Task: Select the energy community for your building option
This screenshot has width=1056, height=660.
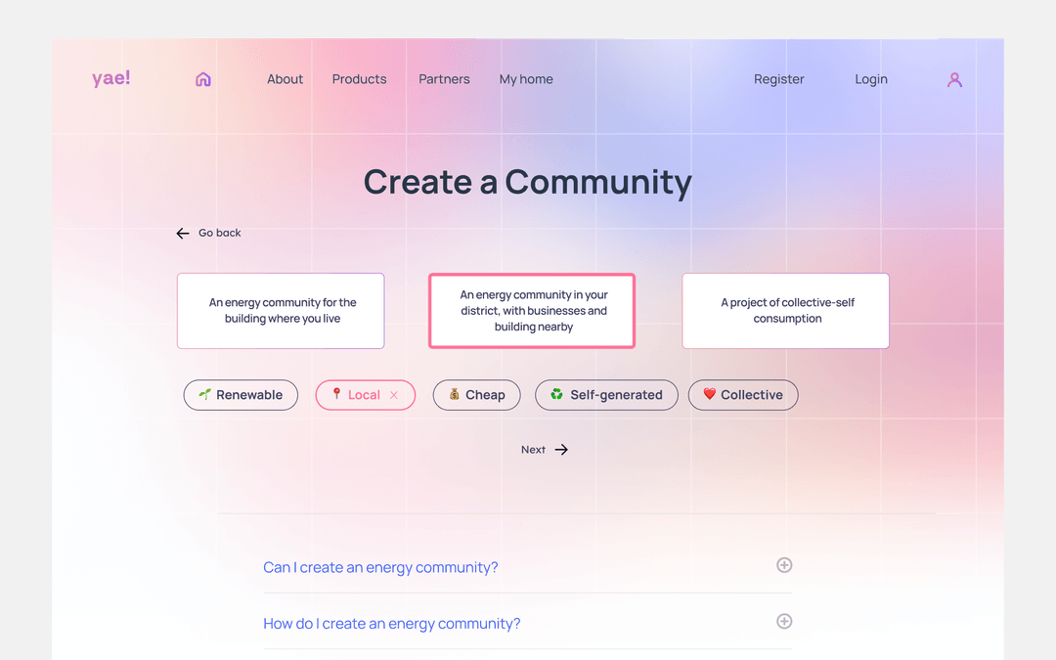Action: (x=281, y=310)
